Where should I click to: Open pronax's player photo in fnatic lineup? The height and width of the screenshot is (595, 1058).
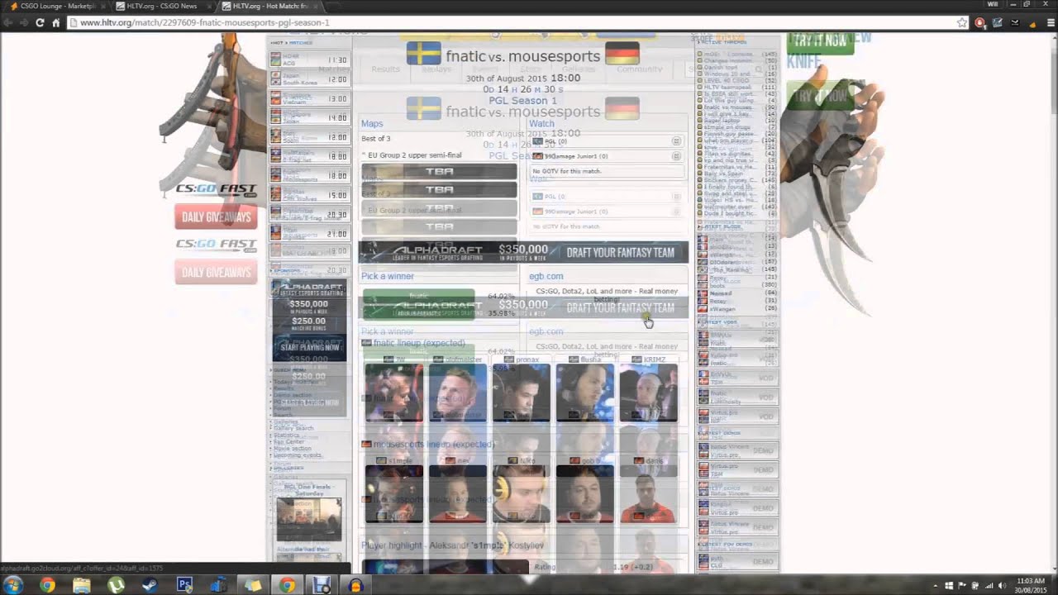pos(522,393)
